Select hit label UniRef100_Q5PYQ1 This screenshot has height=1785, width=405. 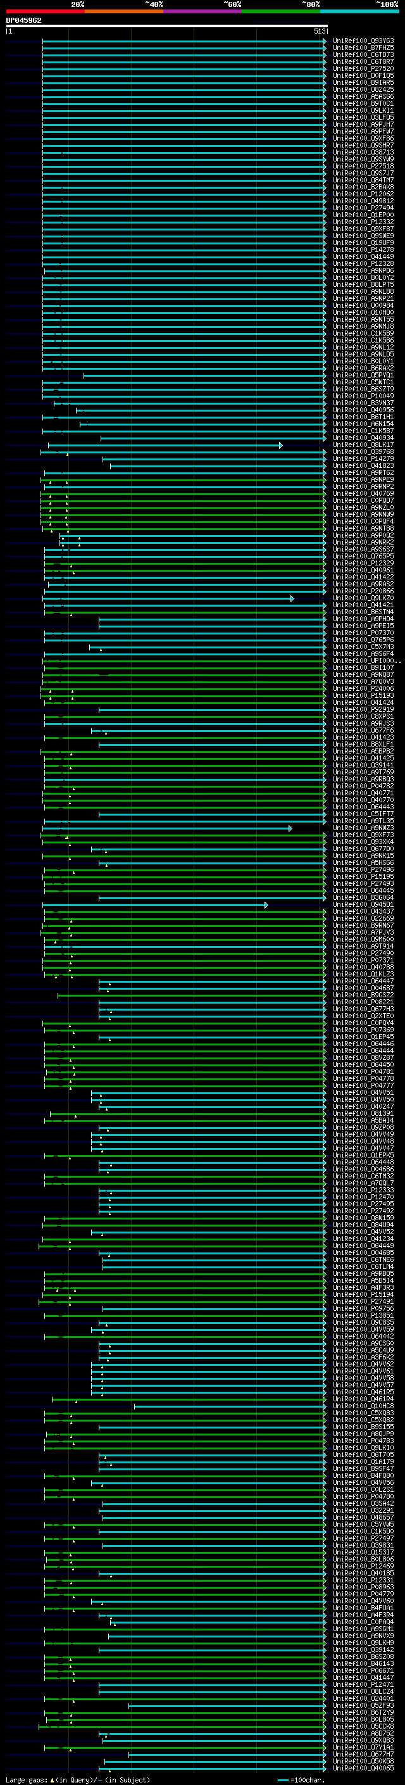pos(363,375)
